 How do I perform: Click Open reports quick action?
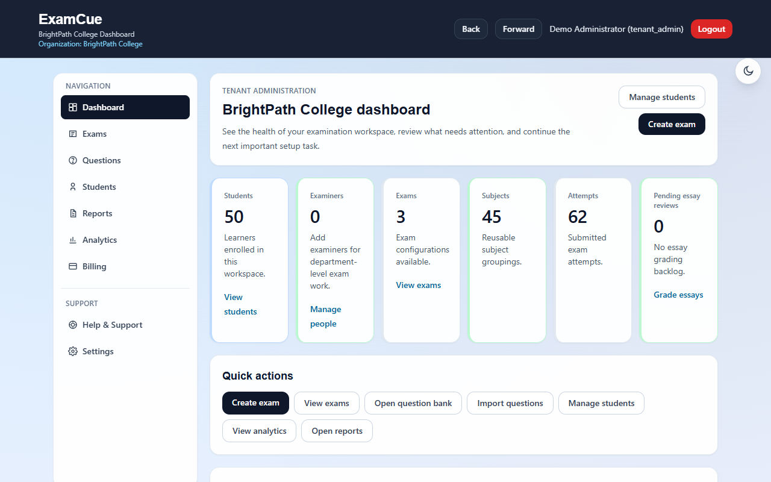pos(337,431)
